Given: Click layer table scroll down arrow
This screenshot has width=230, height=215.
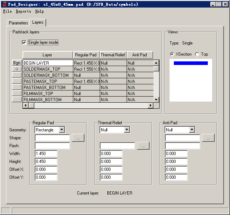Looking at the screenshot, I should [156, 100].
